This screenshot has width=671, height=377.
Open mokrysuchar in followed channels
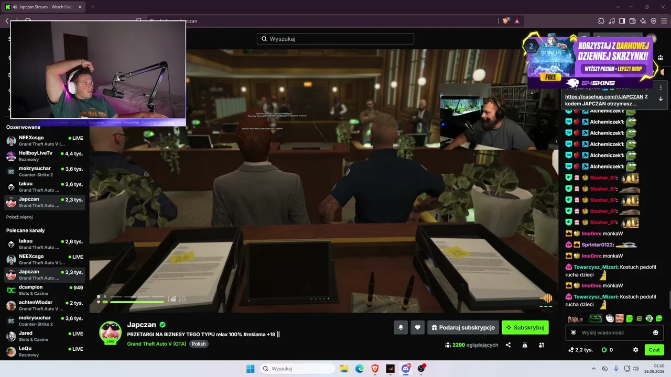click(x=45, y=171)
